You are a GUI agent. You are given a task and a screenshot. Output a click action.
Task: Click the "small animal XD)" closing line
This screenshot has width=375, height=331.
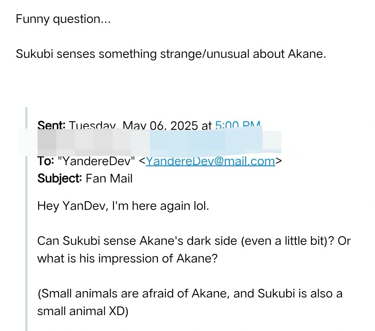click(x=83, y=311)
